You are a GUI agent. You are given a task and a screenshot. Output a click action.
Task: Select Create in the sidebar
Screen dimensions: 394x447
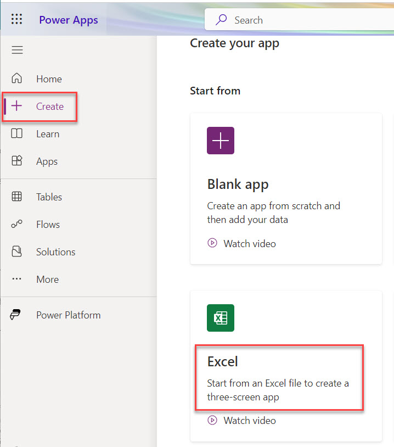[x=50, y=107]
